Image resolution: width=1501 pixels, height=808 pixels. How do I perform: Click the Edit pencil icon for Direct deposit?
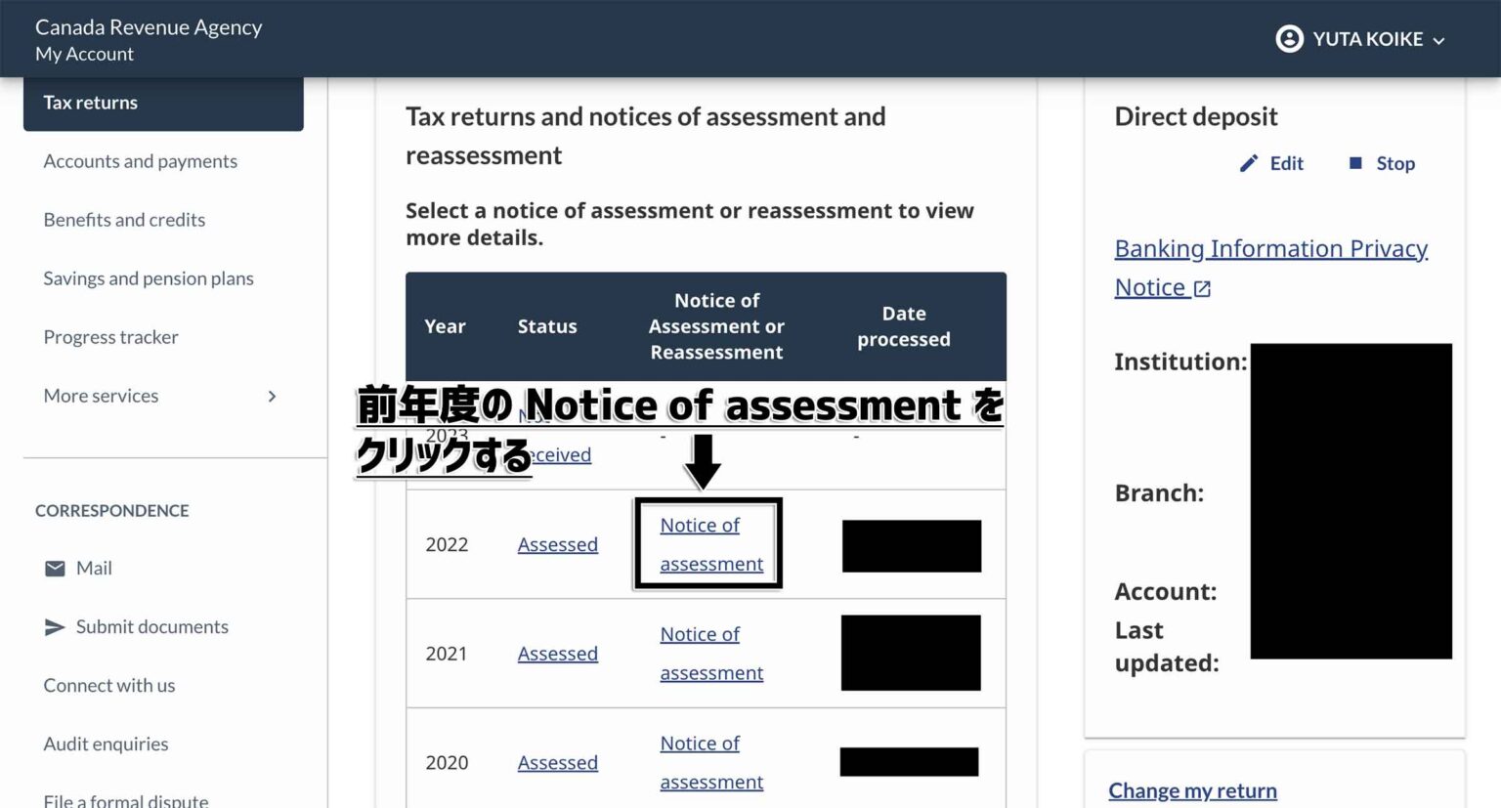click(1248, 163)
